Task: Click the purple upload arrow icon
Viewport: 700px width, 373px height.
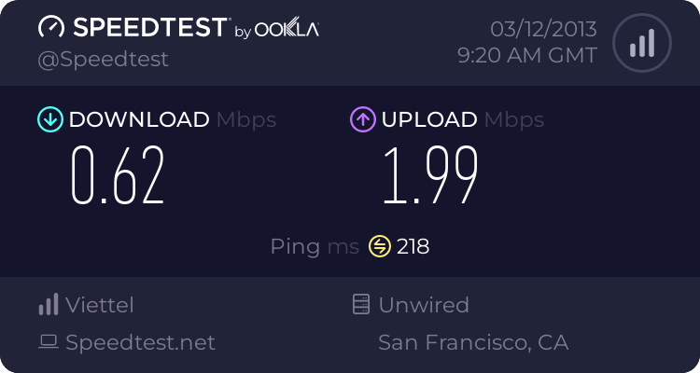Action: pos(362,119)
